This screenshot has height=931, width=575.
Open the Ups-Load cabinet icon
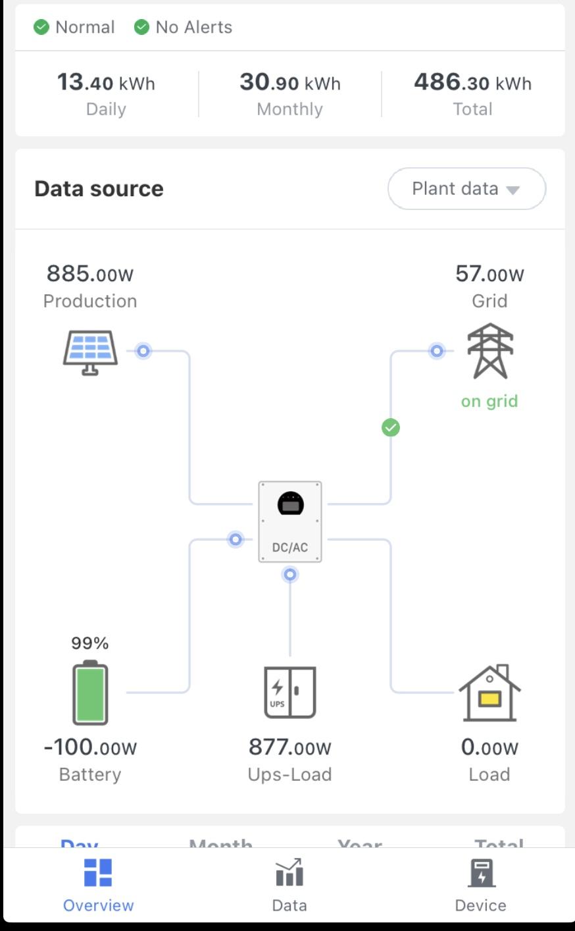tap(290, 692)
